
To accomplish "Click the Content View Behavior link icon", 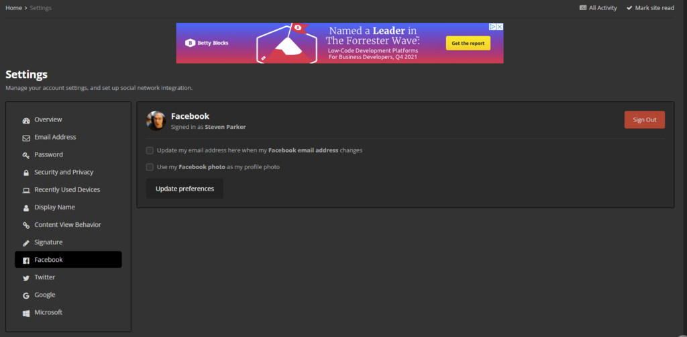I will pos(26,226).
